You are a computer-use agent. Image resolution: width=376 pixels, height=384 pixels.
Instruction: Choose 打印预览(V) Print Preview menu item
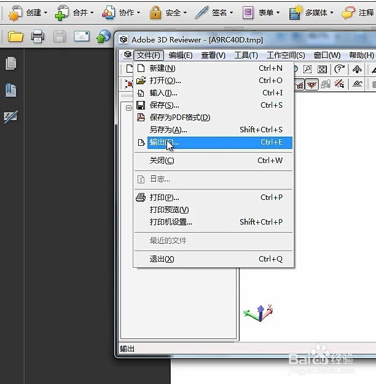[x=213, y=210]
